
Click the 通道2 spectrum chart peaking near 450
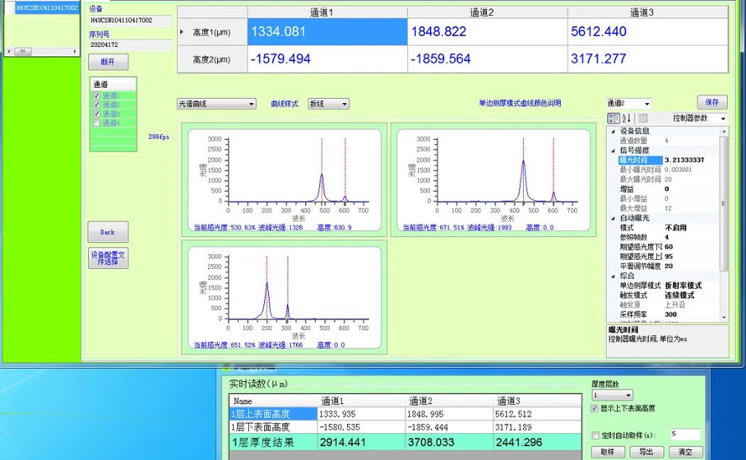(494, 179)
